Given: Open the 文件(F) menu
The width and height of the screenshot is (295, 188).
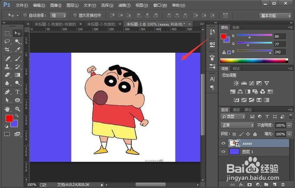Looking at the screenshot, I should point(22,5).
